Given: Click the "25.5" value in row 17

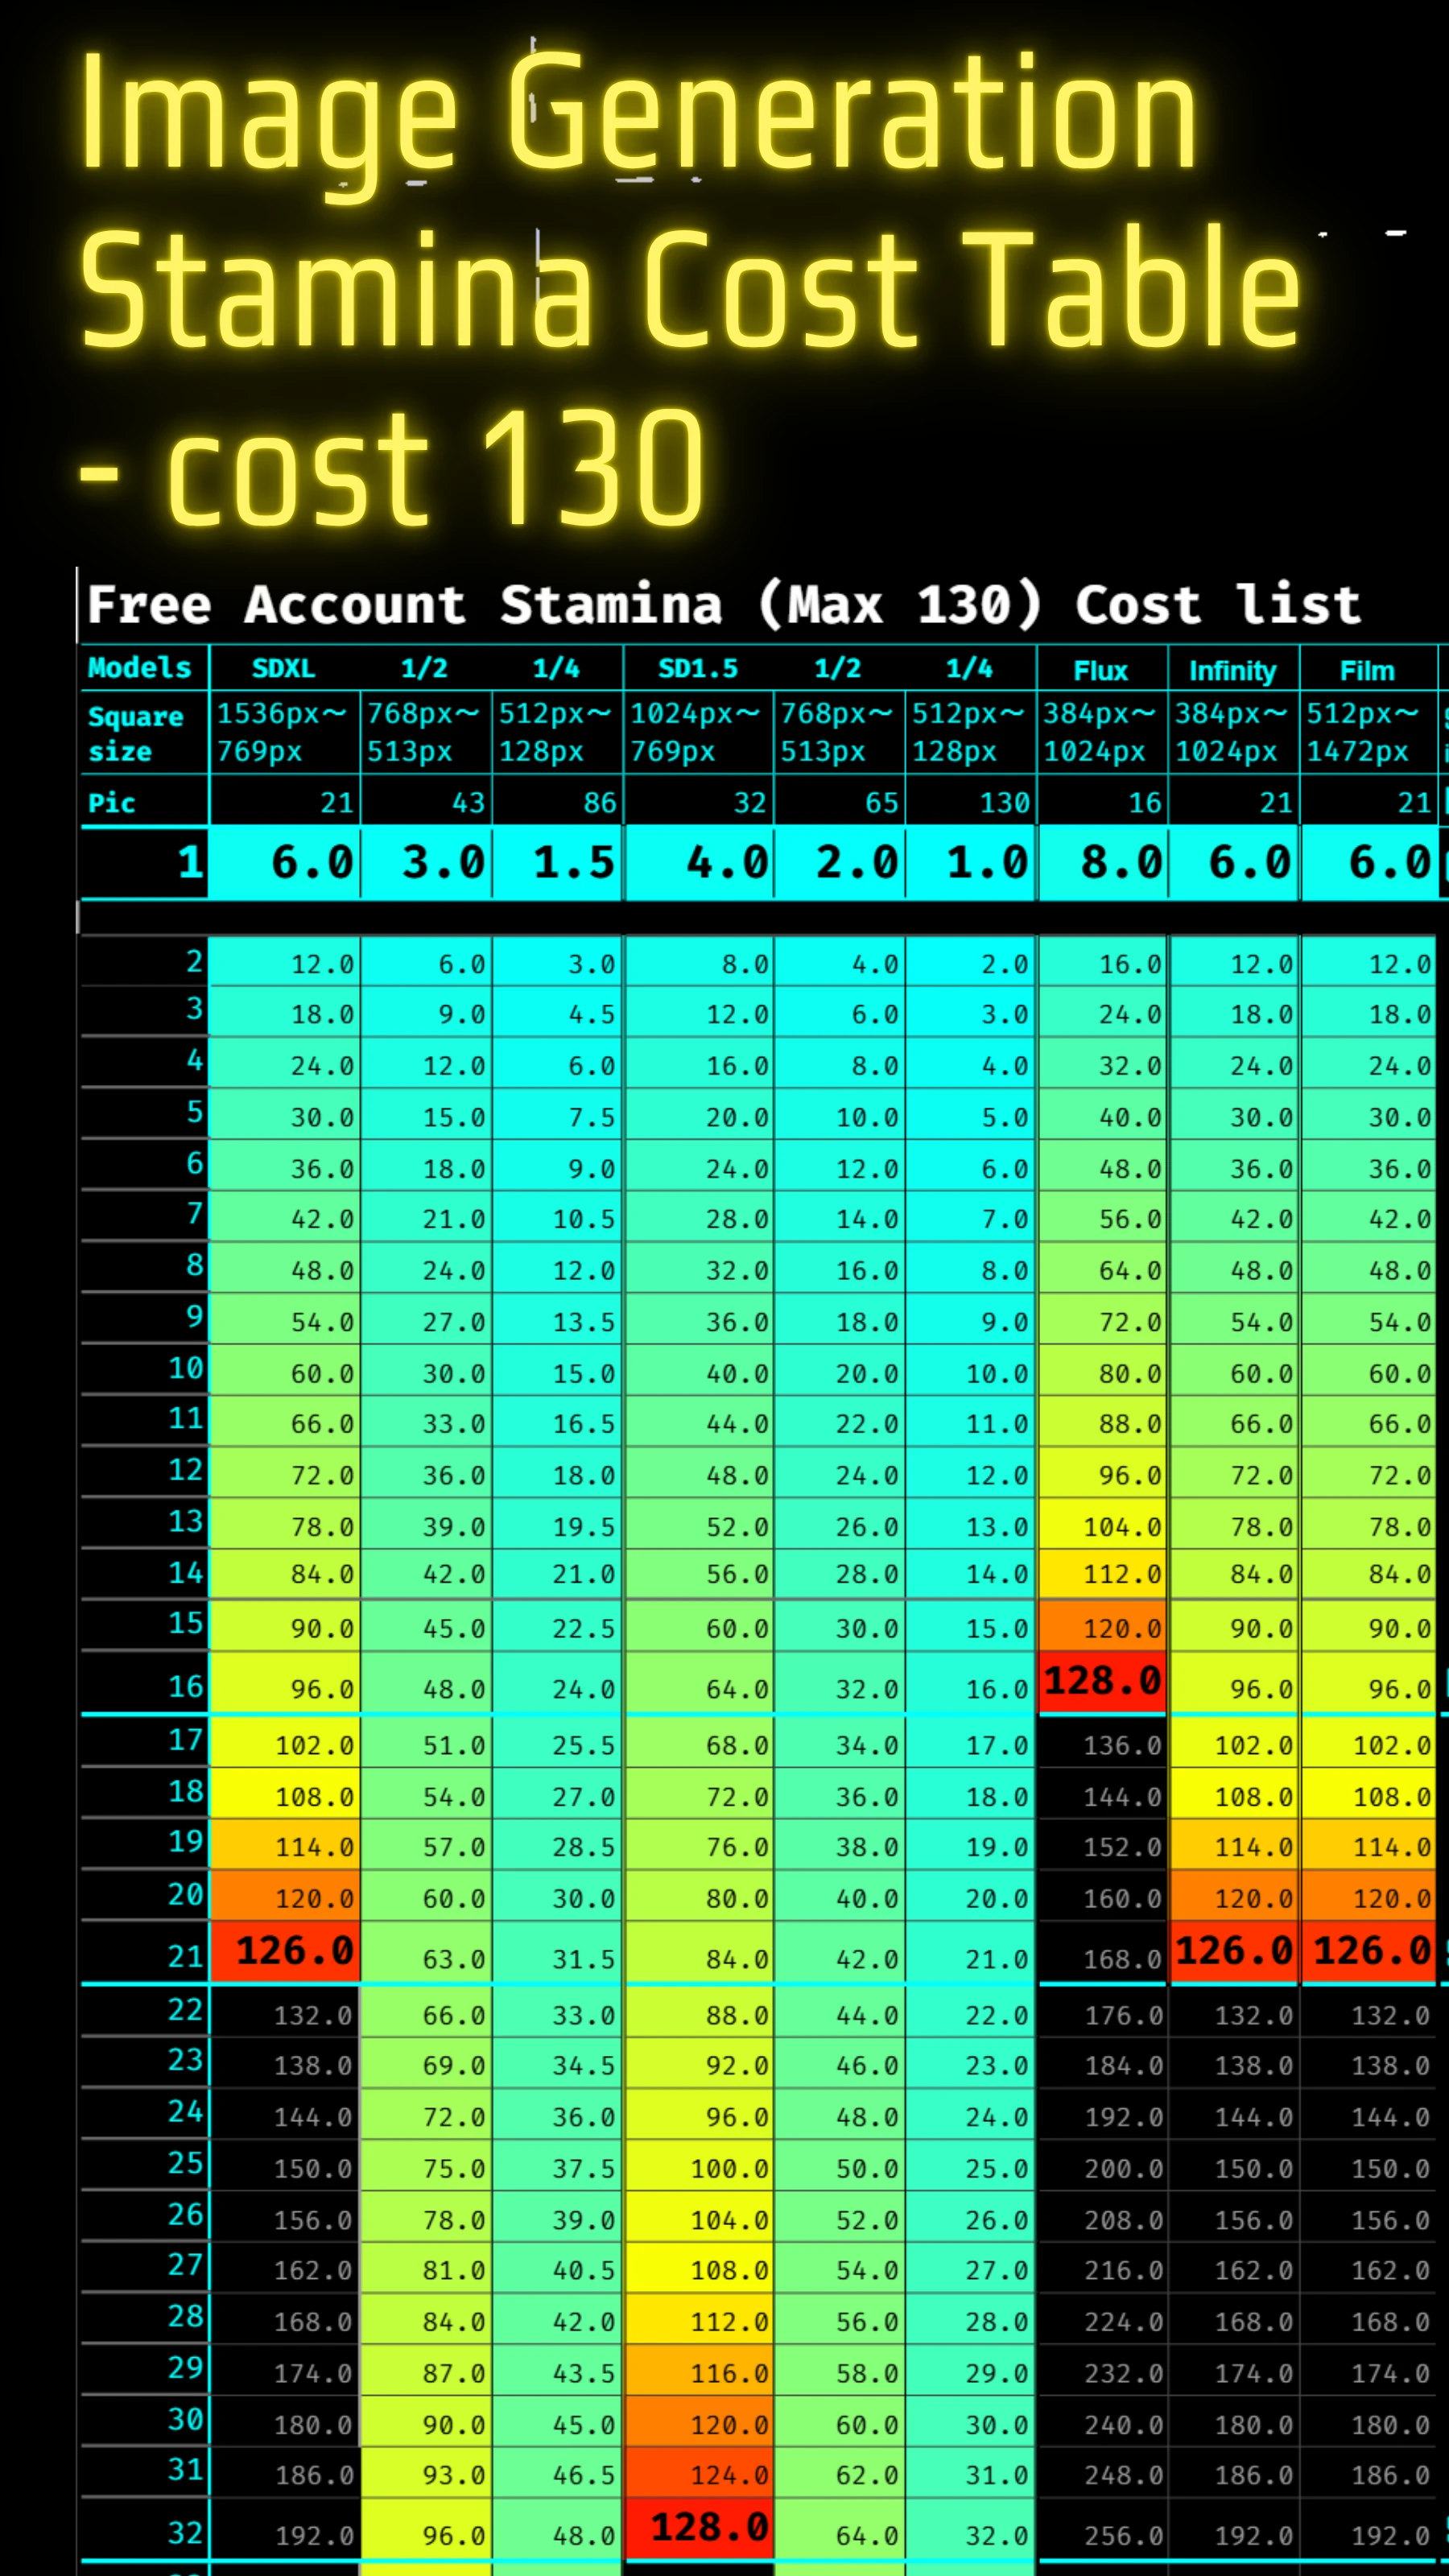Looking at the screenshot, I should click(x=584, y=1746).
